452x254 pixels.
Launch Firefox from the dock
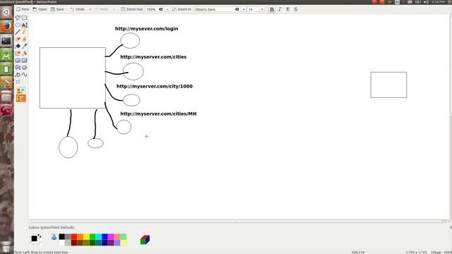click(x=6, y=27)
